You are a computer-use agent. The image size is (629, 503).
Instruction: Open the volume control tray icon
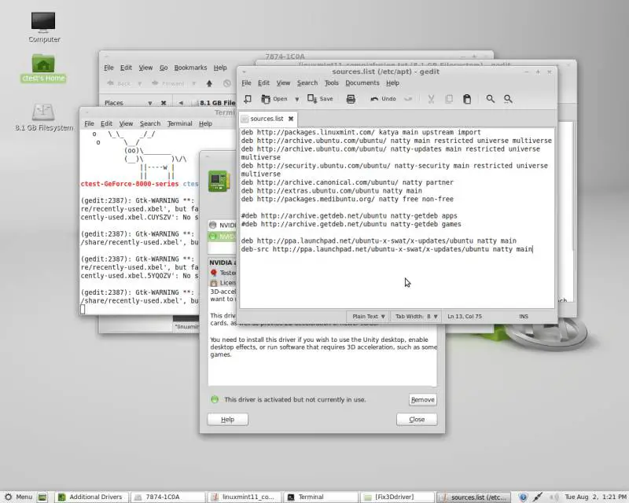coord(554,497)
